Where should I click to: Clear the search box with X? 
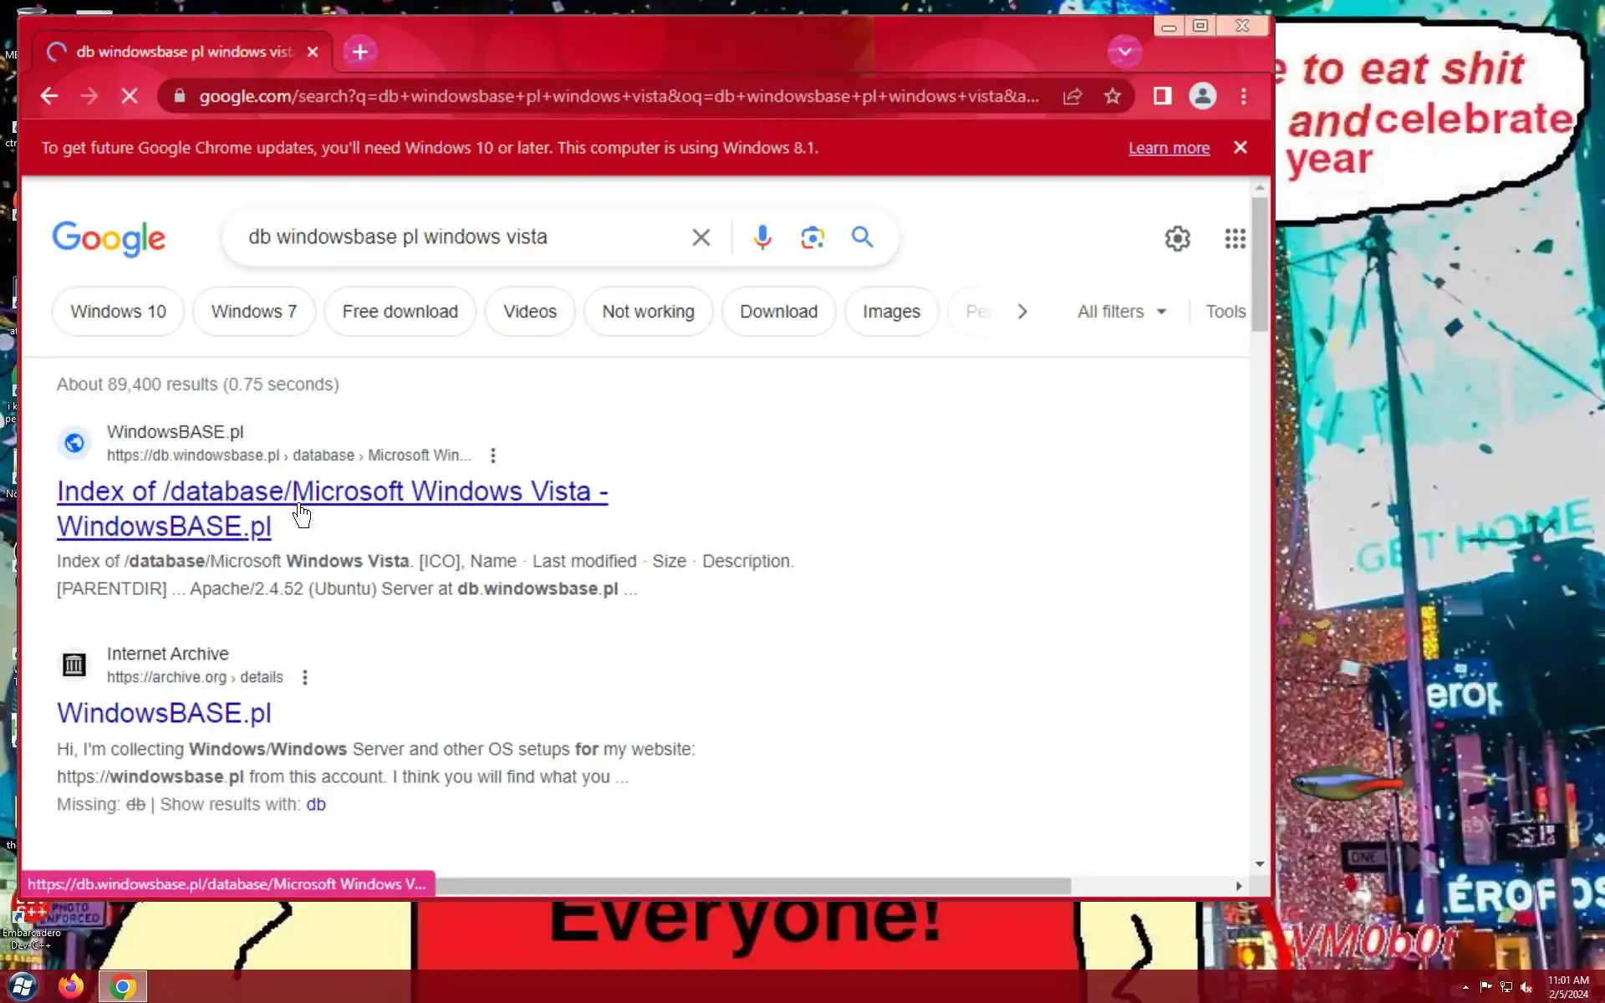pyautogui.click(x=701, y=237)
